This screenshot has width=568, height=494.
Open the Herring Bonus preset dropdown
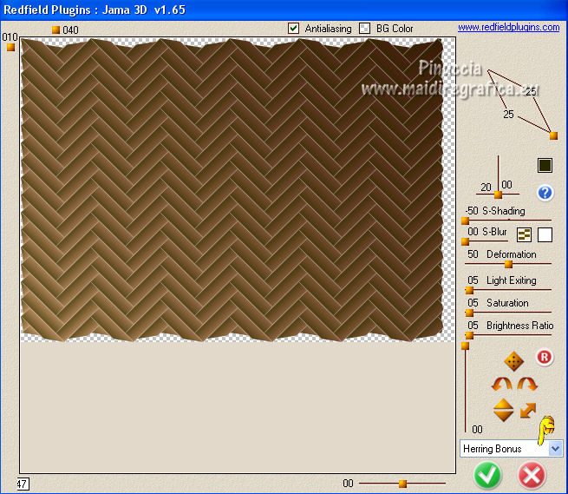point(555,449)
